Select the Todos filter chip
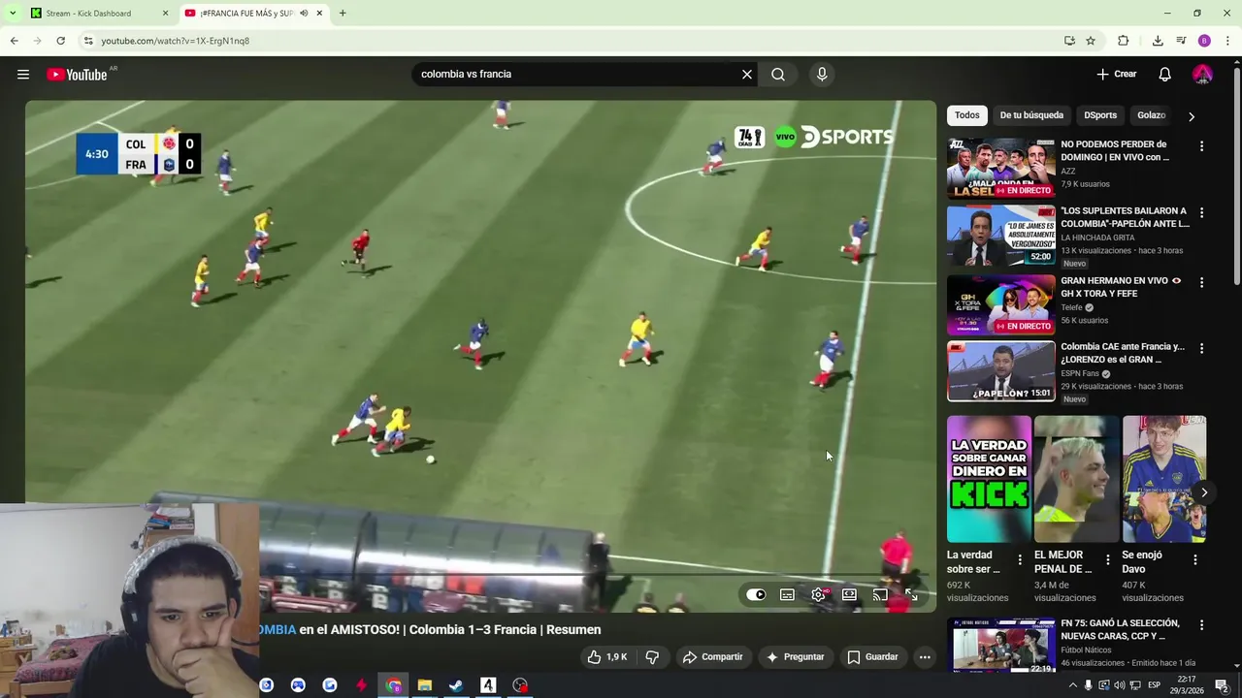The image size is (1242, 698). [967, 115]
